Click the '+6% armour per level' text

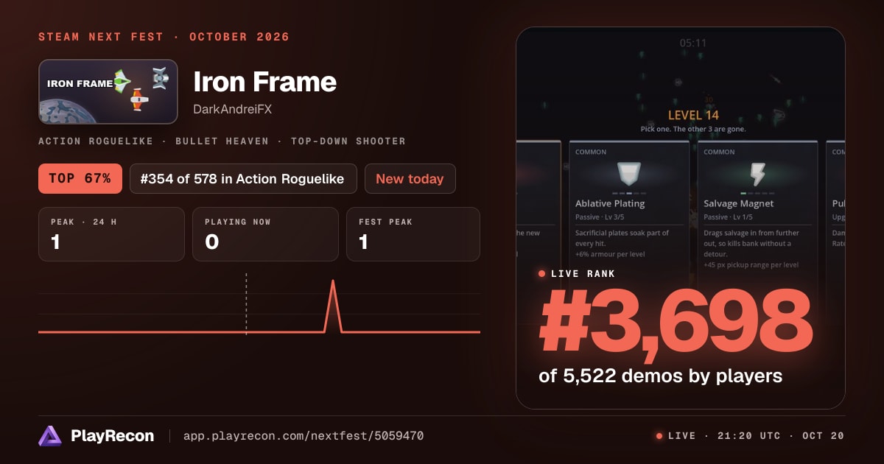[x=609, y=254]
